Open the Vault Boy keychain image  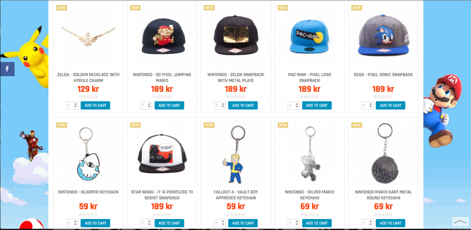(236, 155)
